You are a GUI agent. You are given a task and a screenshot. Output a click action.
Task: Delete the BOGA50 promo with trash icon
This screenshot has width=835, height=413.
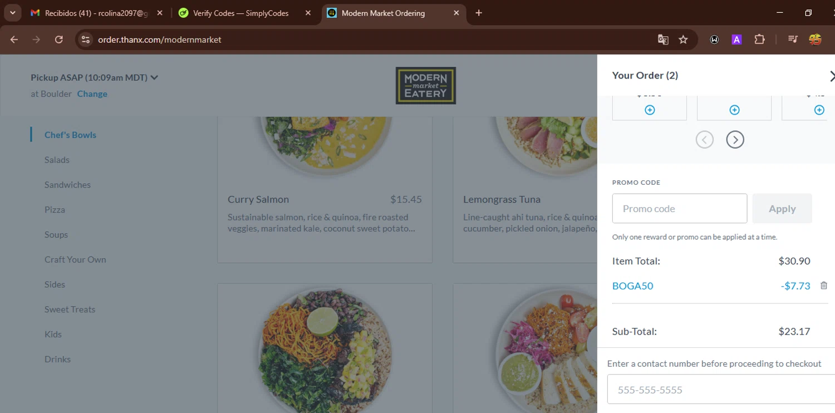click(x=824, y=286)
